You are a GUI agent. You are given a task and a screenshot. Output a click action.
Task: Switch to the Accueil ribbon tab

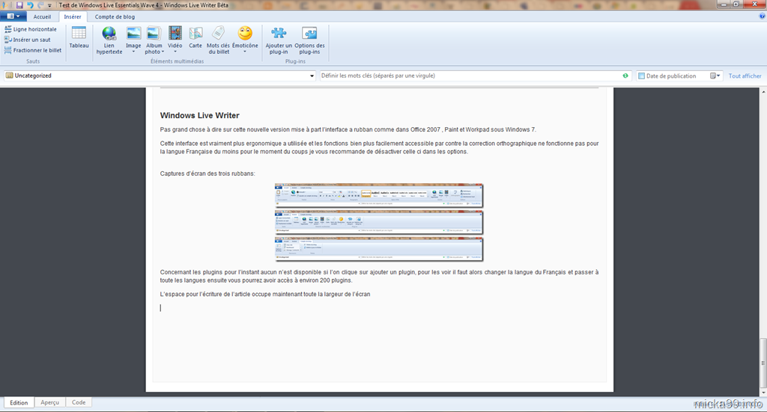[42, 16]
